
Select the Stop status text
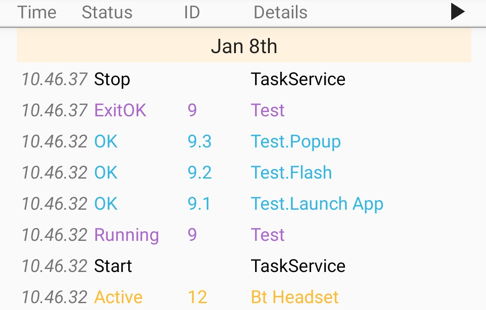112,79
